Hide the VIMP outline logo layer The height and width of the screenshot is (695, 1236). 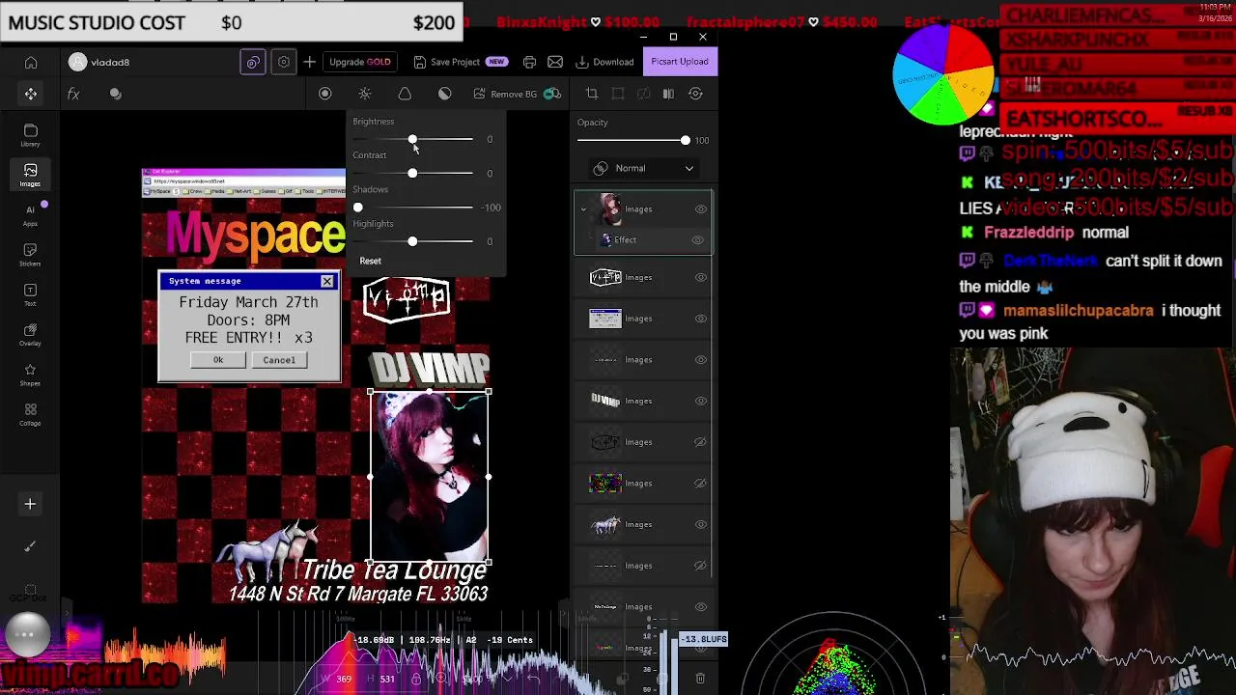pos(701,277)
